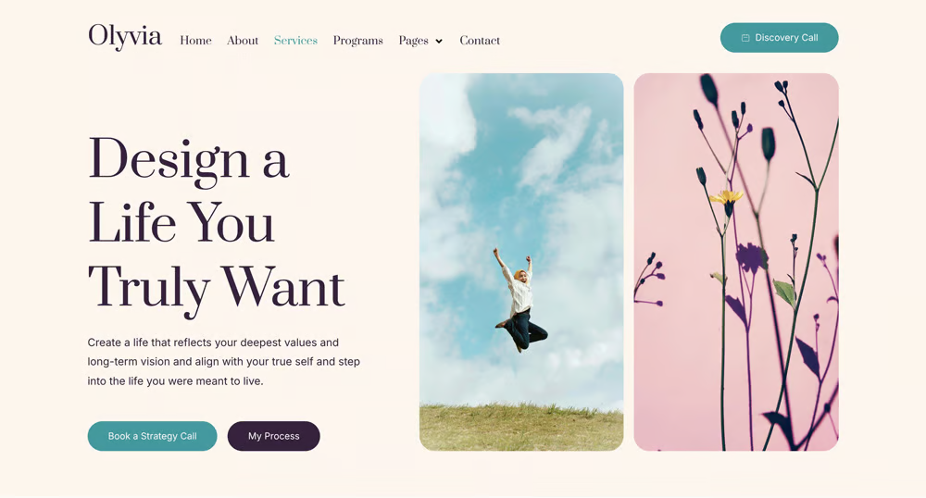Click the calendar icon in Discovery Call button
This screenshot has width=926, height=498.
click(745, 38)
